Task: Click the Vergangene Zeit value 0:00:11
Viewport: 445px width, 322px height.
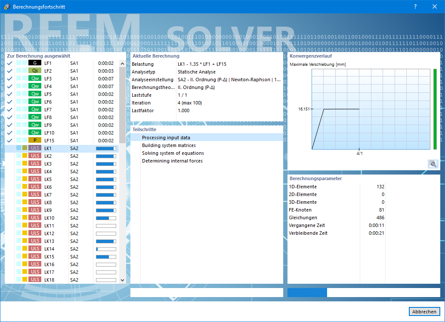Action: (376, 225)
